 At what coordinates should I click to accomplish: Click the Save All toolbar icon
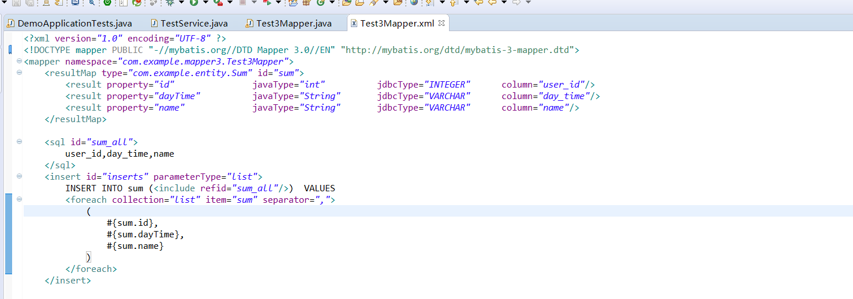point(29,3)
